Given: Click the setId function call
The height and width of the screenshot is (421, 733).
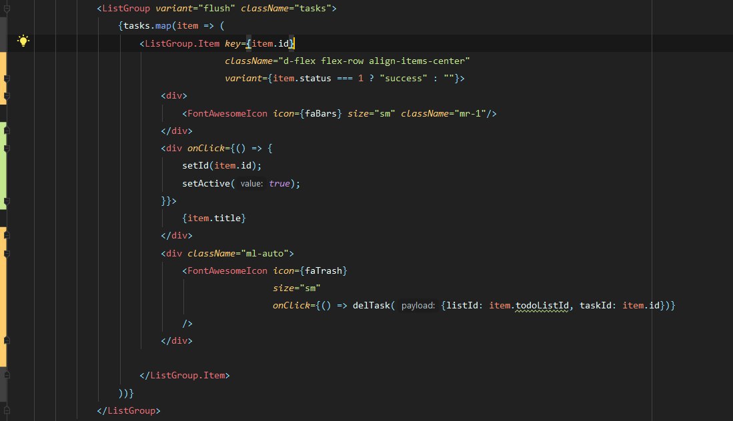Looking at the screenshot, I should (x=195, y=166).
